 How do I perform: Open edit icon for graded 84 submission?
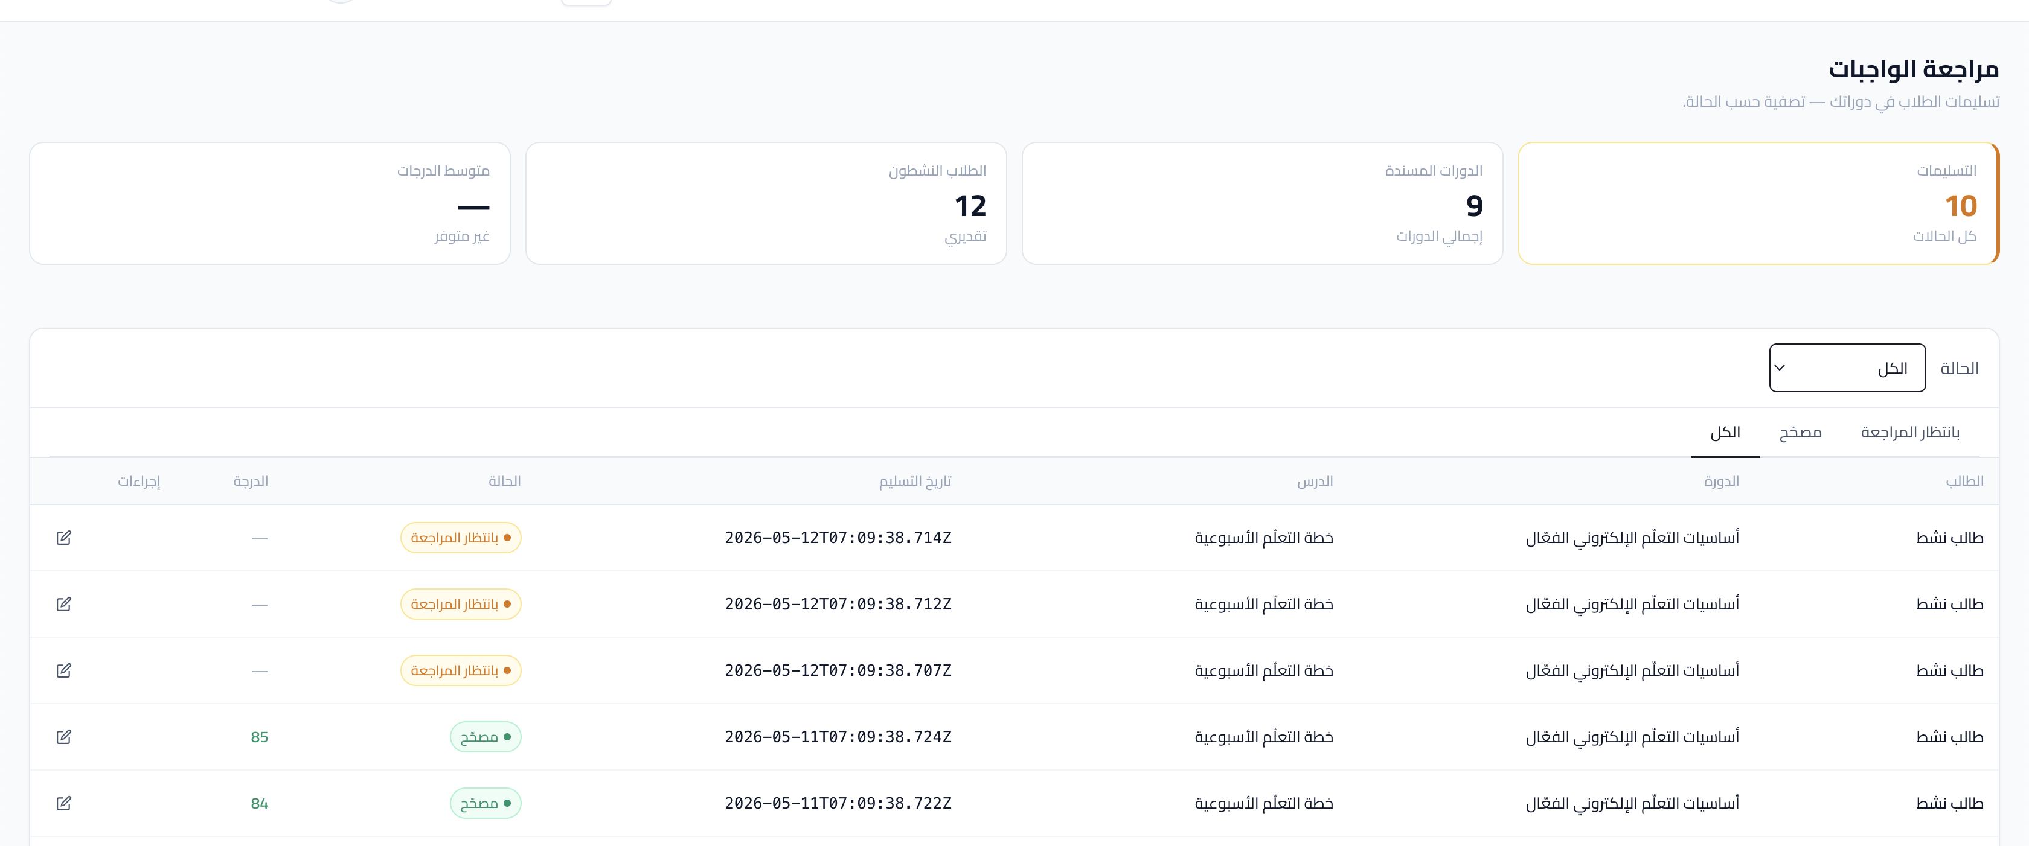click(64, 803)
